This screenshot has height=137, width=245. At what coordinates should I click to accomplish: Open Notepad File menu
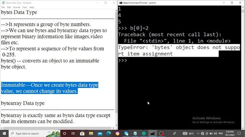click(3, 7)
